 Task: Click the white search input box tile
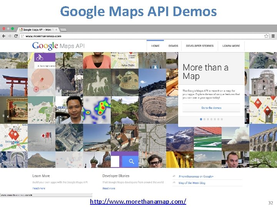(115, 161)
